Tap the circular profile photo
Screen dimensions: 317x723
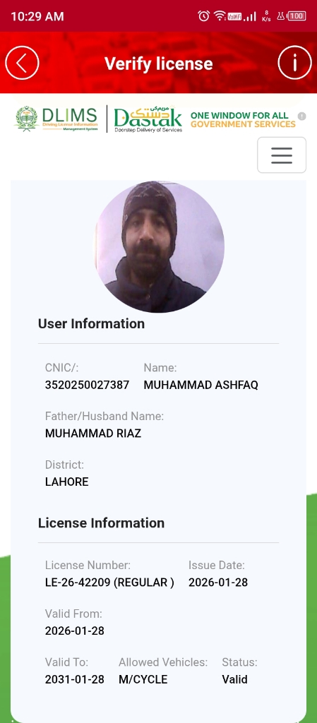160,246
